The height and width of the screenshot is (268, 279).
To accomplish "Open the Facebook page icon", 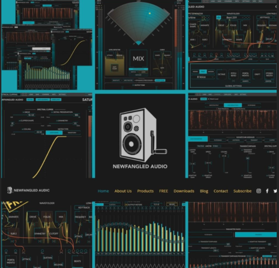I will 267,191.
